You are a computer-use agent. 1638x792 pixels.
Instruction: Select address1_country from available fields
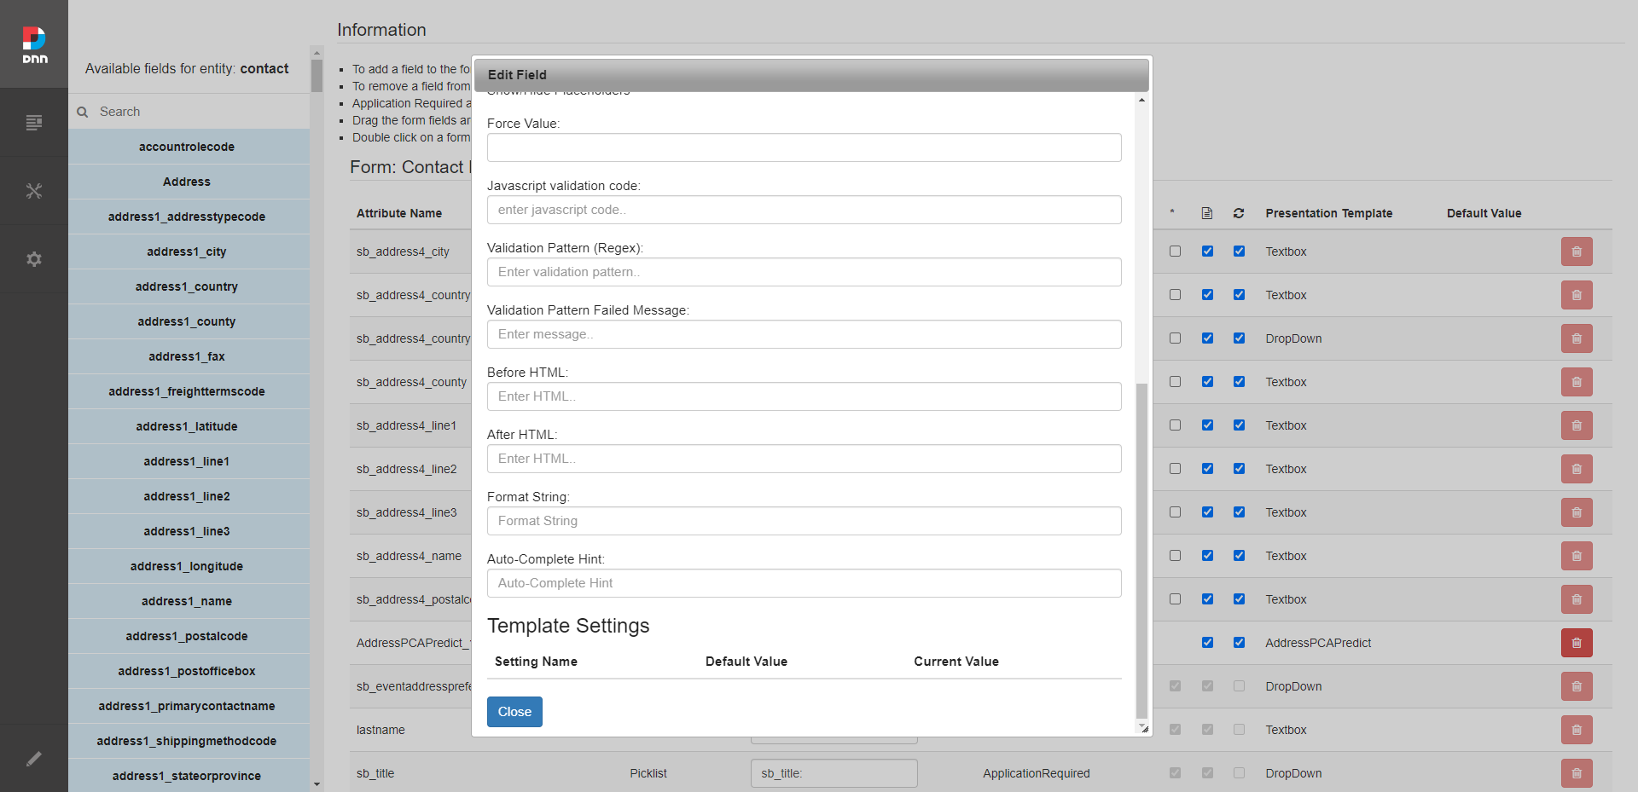187,286
